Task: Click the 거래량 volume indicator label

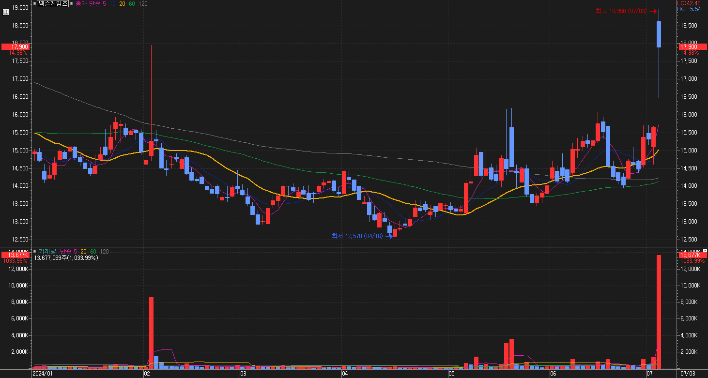Action: click(47, 251)
